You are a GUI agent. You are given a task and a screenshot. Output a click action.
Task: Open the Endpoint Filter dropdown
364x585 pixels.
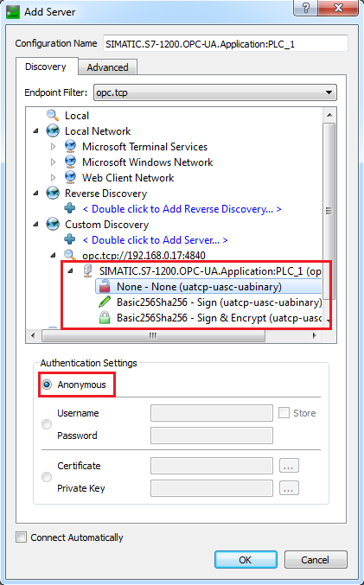pyautogui.click(x=215, y=92)
